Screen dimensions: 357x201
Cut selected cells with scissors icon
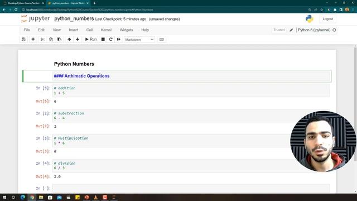click(x=42, y=40)
